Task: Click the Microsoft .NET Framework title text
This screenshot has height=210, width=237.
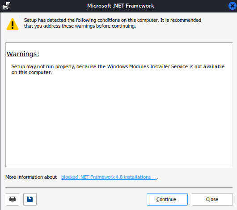Action: [x=121, y=6]
